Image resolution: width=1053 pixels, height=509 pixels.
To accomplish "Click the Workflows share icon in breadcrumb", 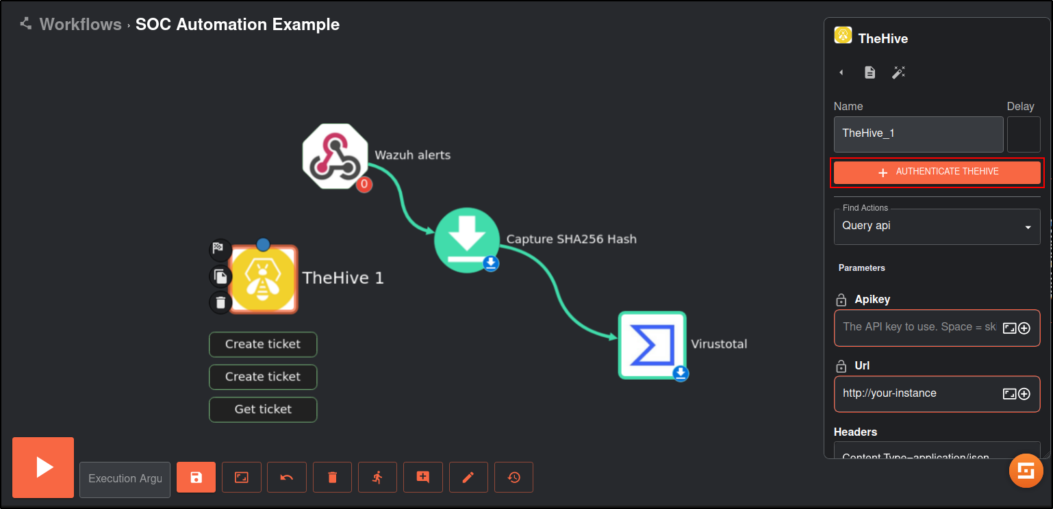I will (26, 24).
